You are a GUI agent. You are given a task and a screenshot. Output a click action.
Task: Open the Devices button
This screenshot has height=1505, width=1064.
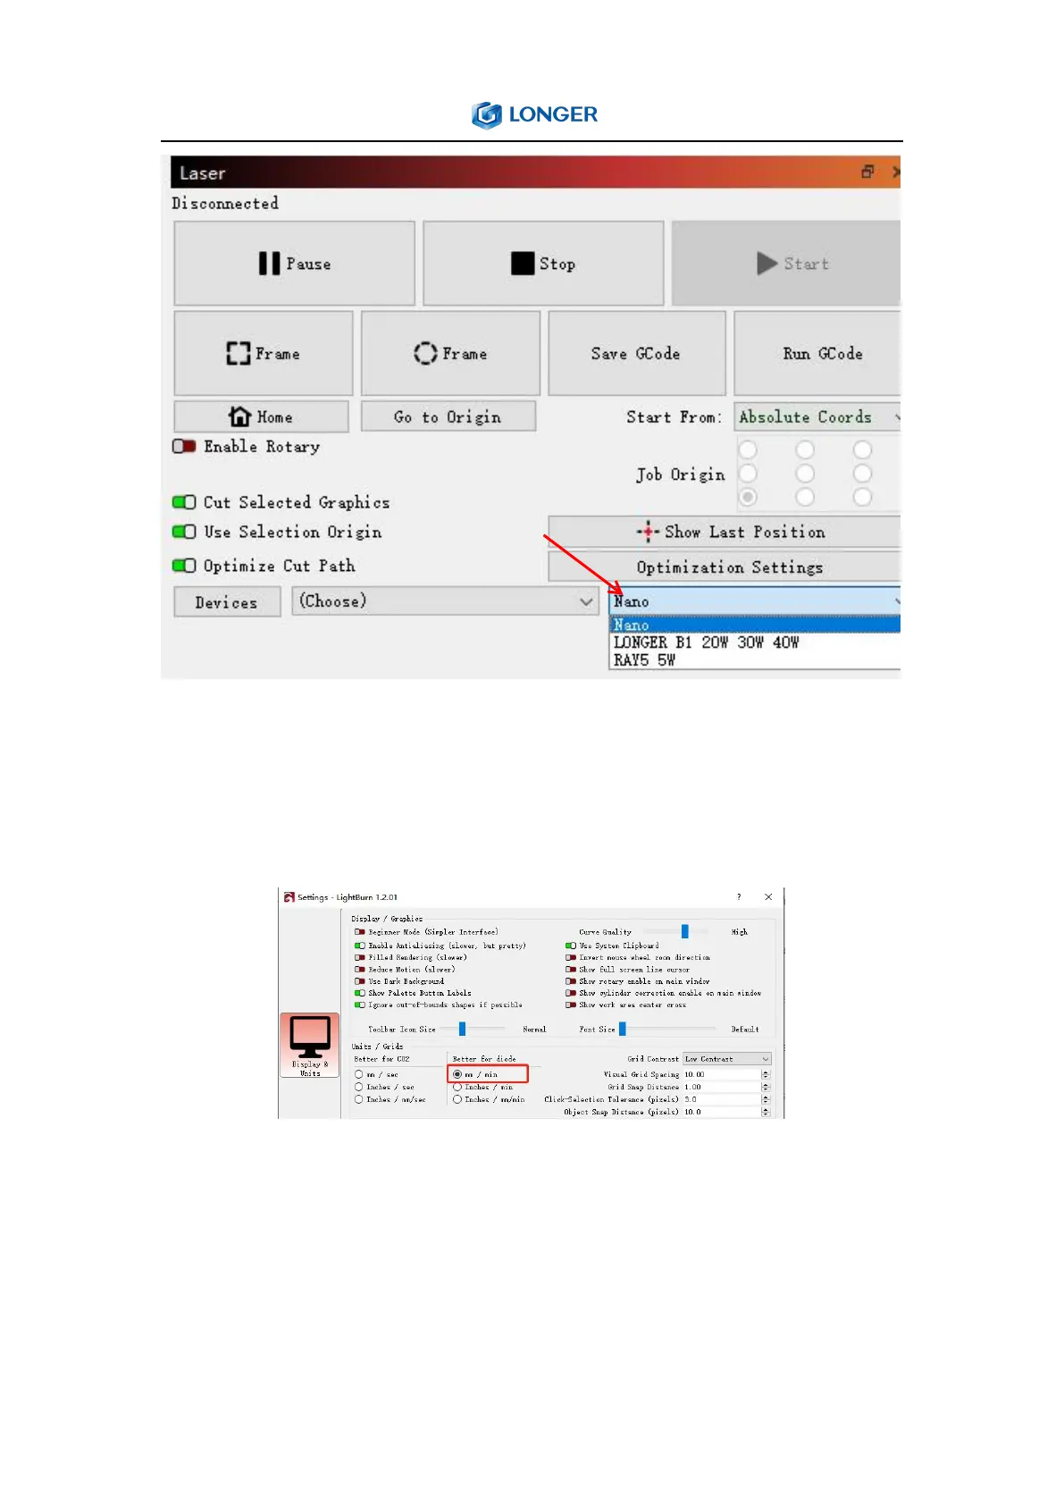pyautogui.click(x=227, y=601)
